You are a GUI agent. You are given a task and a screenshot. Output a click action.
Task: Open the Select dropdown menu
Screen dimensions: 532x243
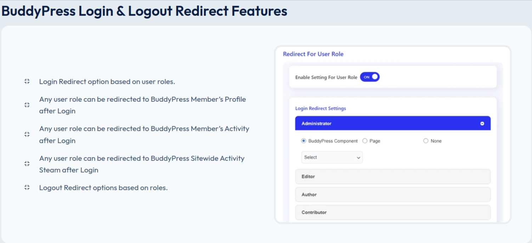point(332,157)
